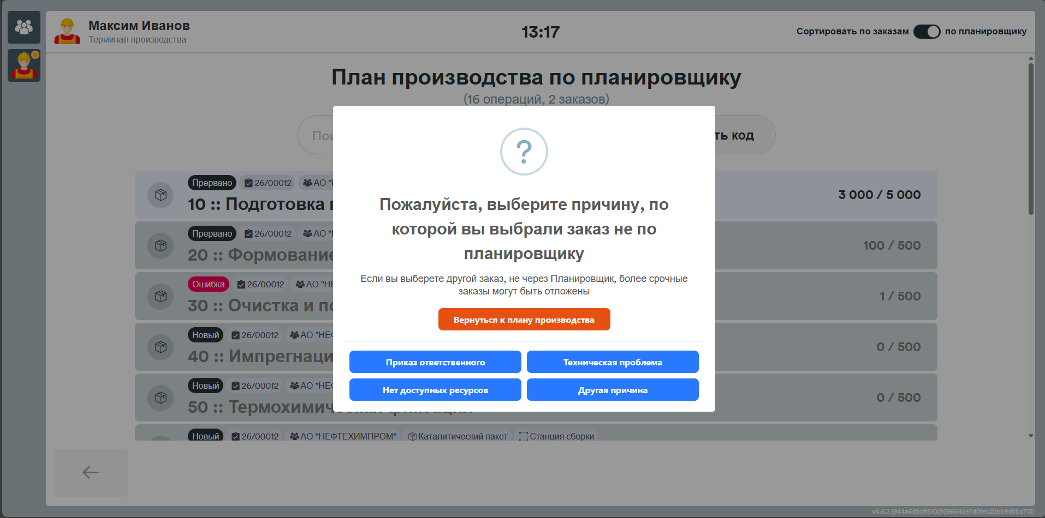
Task: Click Станция сборки tag in last row
Action: 556,436
